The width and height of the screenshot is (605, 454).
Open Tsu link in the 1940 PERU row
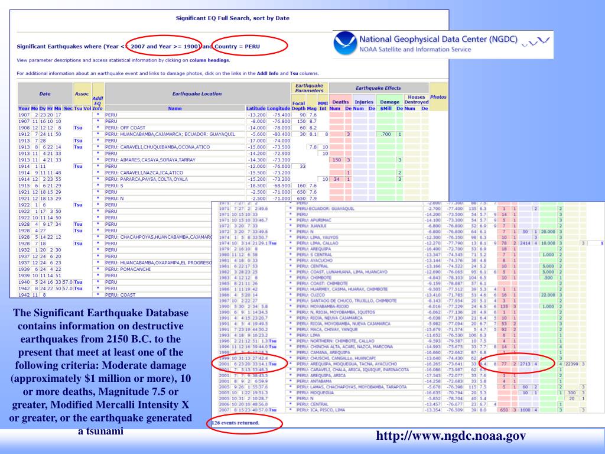78,282
